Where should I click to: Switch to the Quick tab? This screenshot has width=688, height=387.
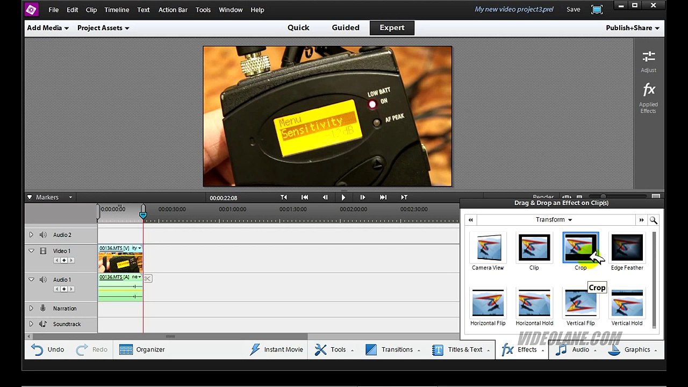[298, 28]
